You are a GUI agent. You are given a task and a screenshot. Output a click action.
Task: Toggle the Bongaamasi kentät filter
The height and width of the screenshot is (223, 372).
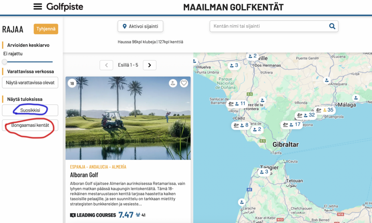pos(30,125)
